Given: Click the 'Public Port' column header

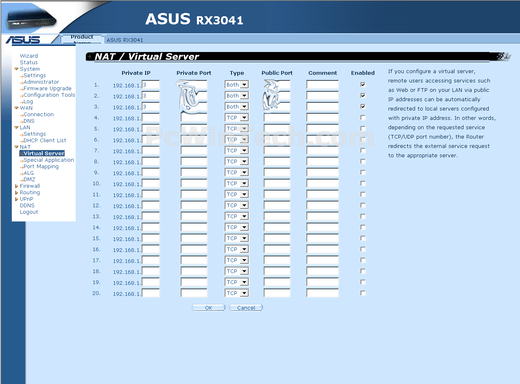Looking at the screenshot, I should coord(277,73).
